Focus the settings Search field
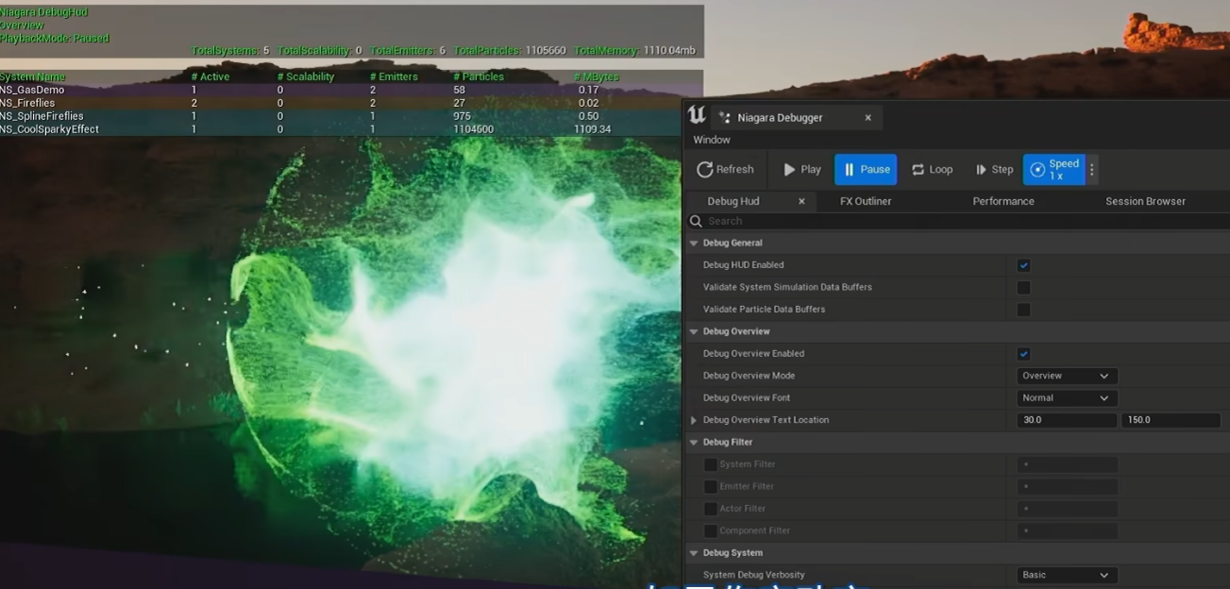The height and width of the screenshot is (589, 1230). tap(957, 221)
